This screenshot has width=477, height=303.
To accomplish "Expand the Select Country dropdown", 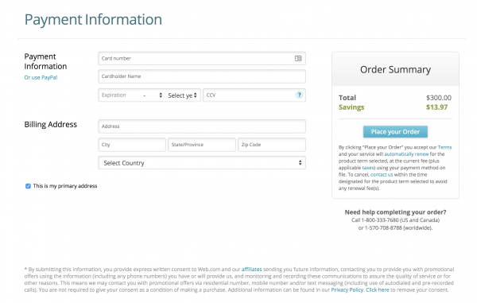I will point(202,163).
